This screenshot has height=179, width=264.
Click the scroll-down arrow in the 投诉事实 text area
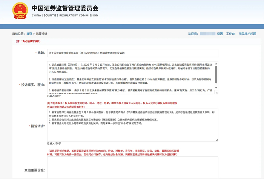coord(216,88)
